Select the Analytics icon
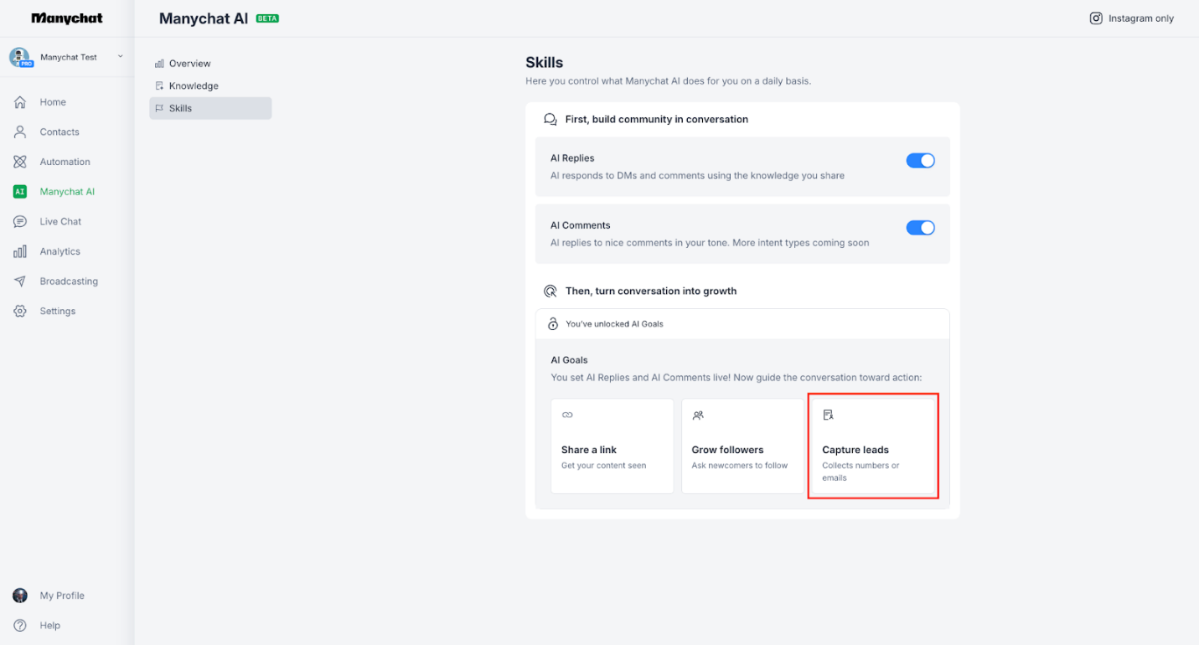 pyautogui.click(x=19, y=250)
